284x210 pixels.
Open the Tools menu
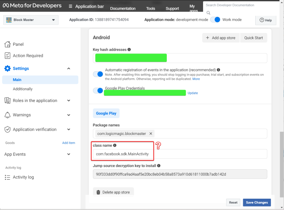tap(151, 8)
